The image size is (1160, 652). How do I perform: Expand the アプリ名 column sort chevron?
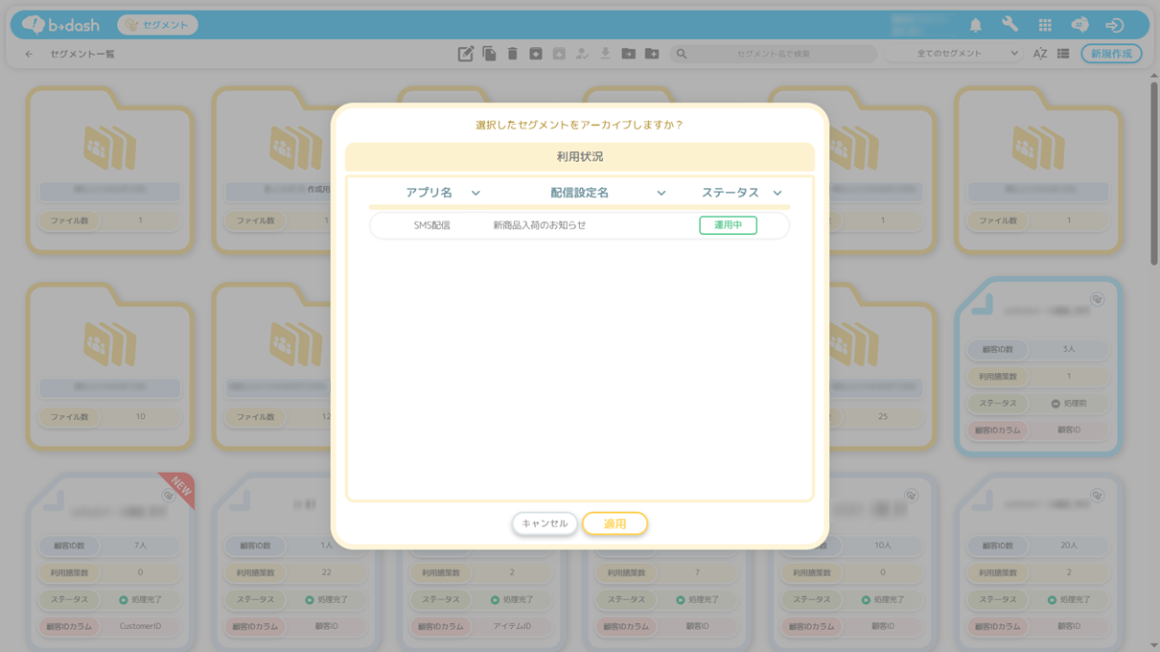click(x=476, y=194)
